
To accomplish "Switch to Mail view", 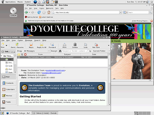I will [9, 77].
